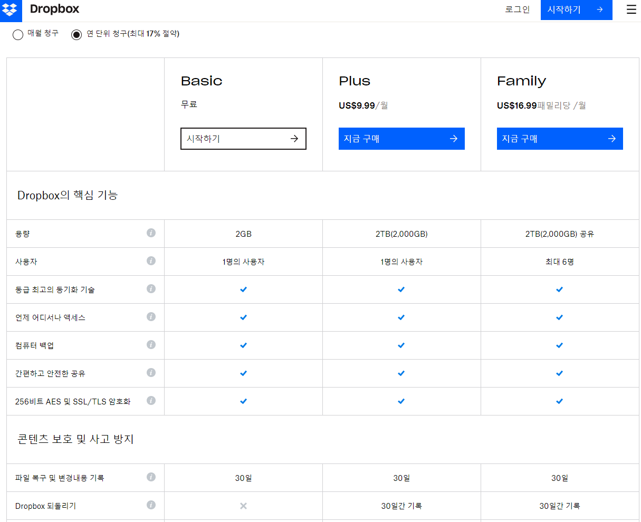Click Basic plan 시작하기 button
The image size is (641, 522).
[243, 139]
